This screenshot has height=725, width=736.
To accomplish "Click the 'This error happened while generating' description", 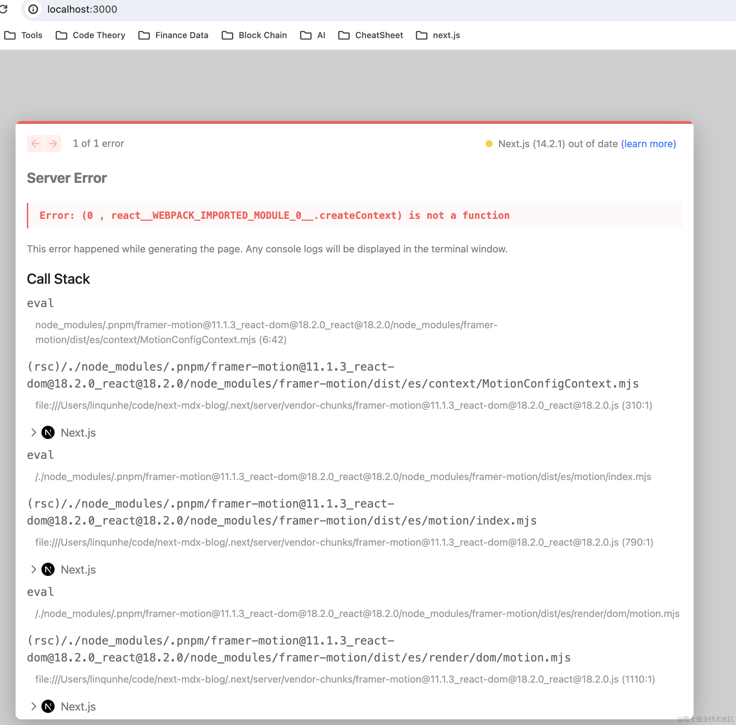I will coord(267,249).
